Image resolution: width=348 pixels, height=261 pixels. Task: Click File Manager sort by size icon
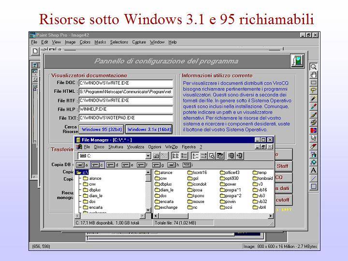pos(212,156)
